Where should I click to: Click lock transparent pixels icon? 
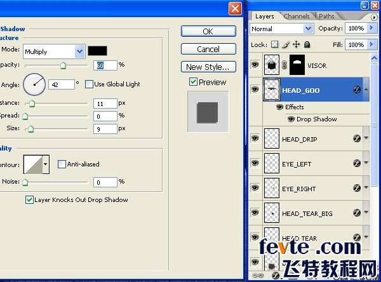pos(275,45)
